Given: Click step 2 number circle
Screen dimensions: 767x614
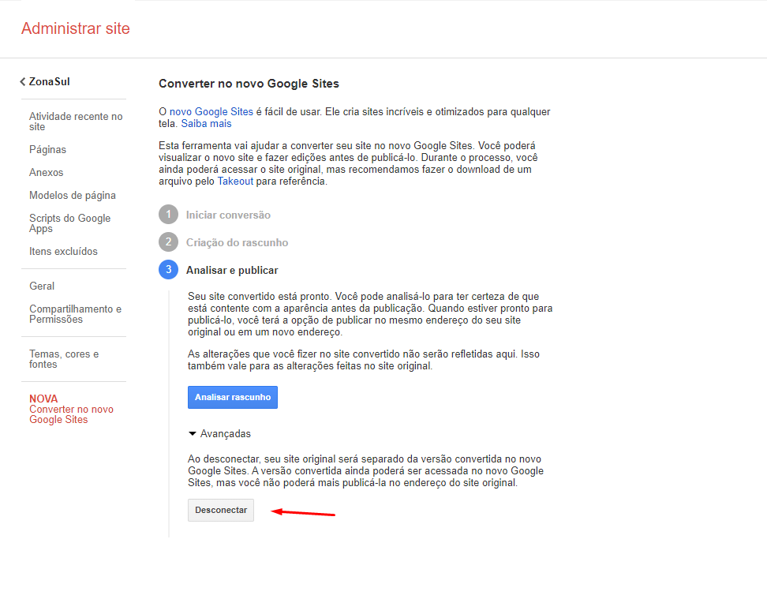Looking at the screenshot, I should (x=168, y=242).
